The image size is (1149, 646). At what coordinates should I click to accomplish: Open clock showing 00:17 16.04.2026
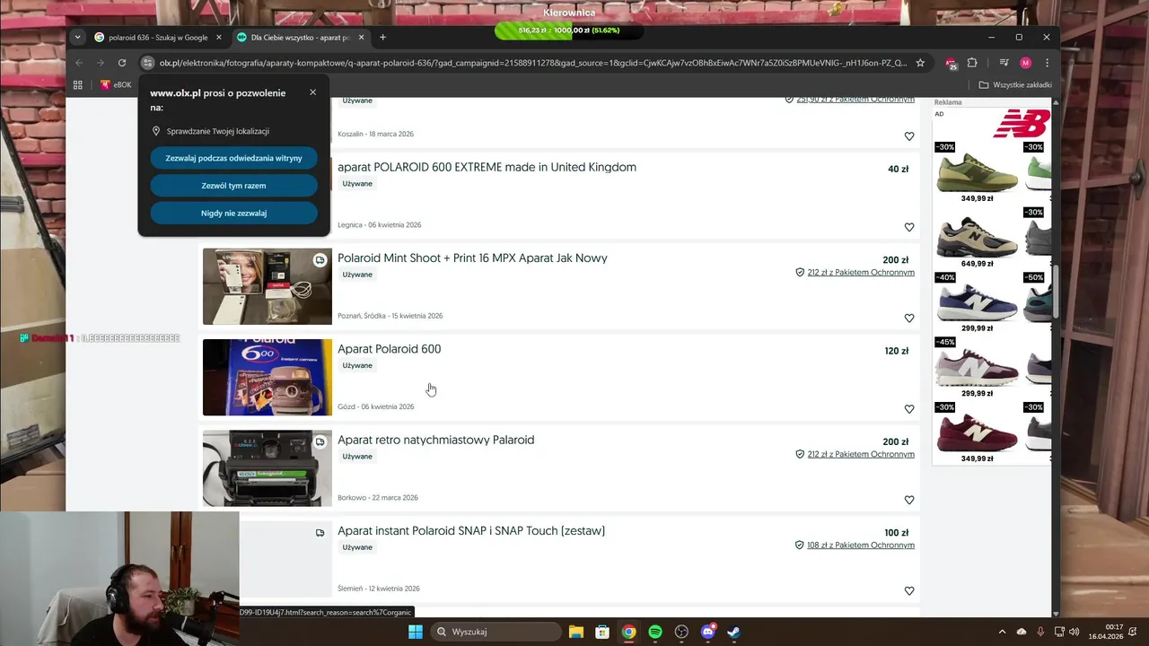click(x=1106, y=632)
